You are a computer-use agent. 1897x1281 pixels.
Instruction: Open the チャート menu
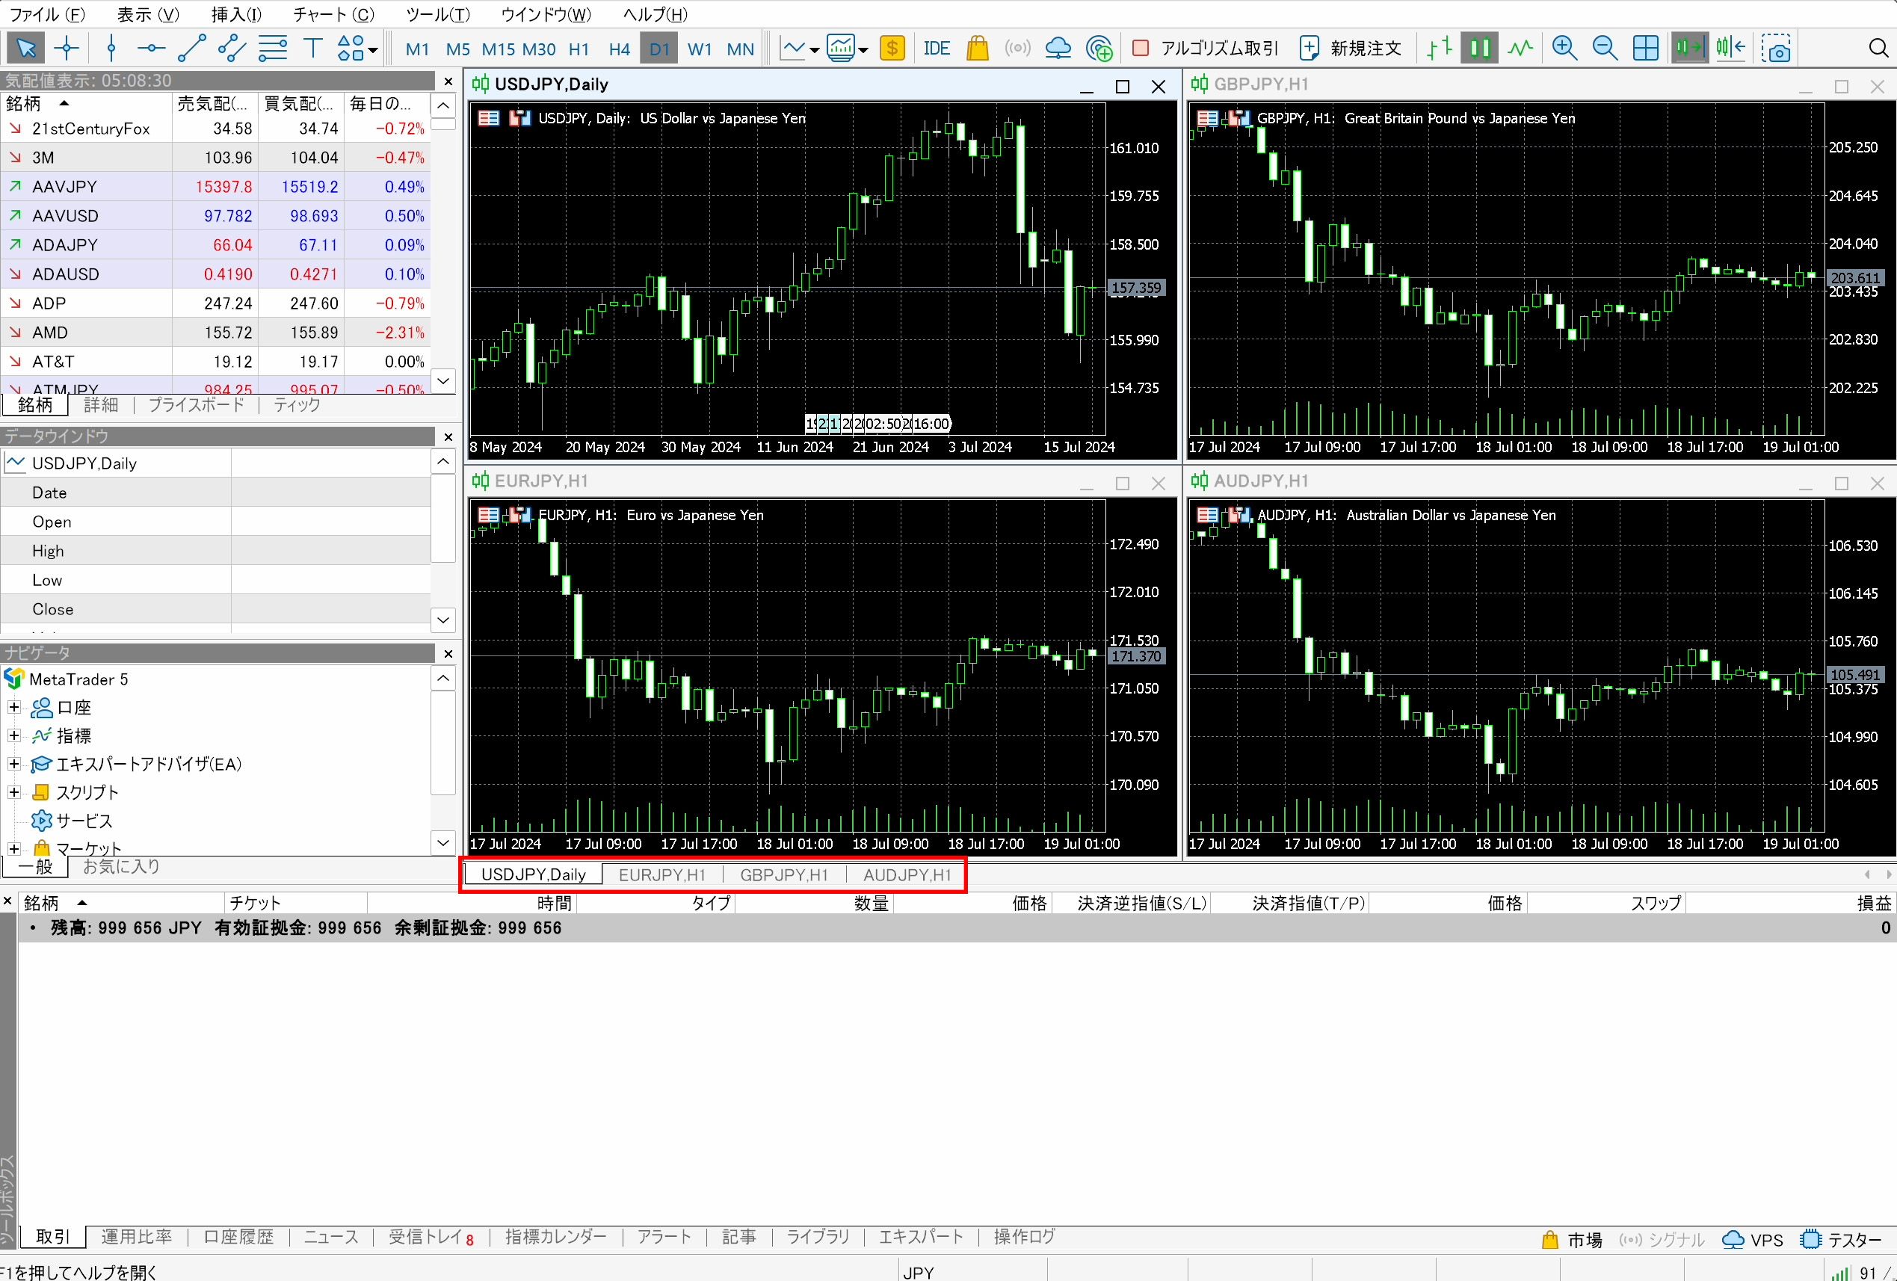[x=333, y=15]
